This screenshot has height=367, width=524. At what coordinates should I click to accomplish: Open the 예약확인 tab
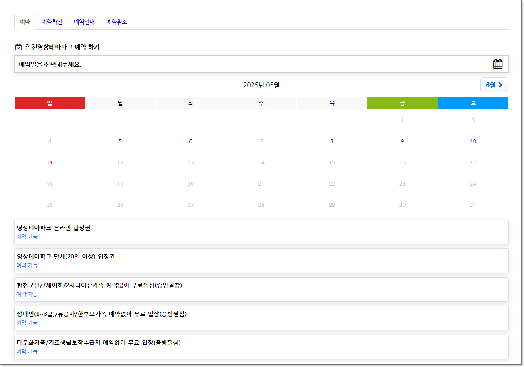[52, 22]
